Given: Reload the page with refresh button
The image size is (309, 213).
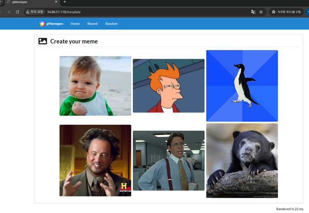Looking at the screenshot, I should pos(18,12).
